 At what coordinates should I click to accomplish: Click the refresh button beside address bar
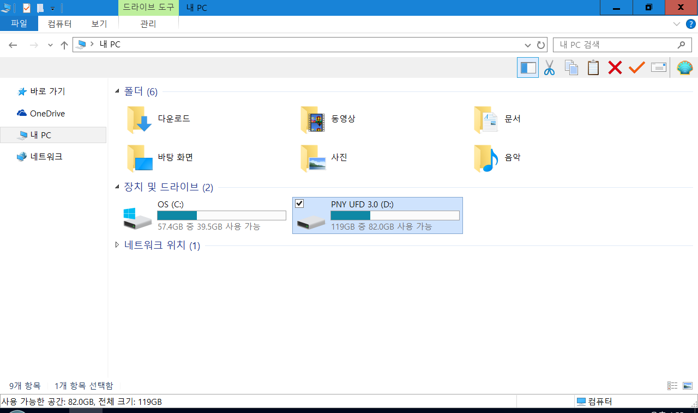[541, 45]
